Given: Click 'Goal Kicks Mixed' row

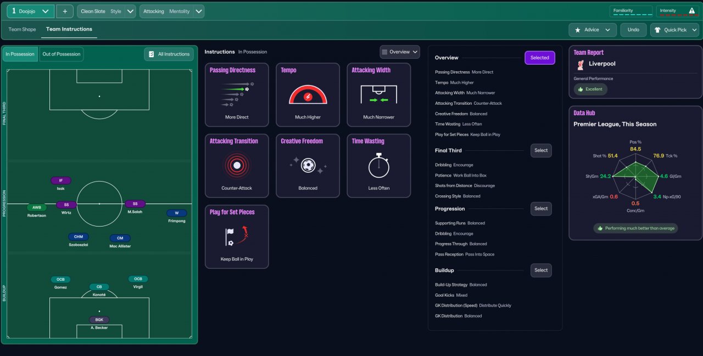Looking at the screenshot, I should tap(451, 295).
